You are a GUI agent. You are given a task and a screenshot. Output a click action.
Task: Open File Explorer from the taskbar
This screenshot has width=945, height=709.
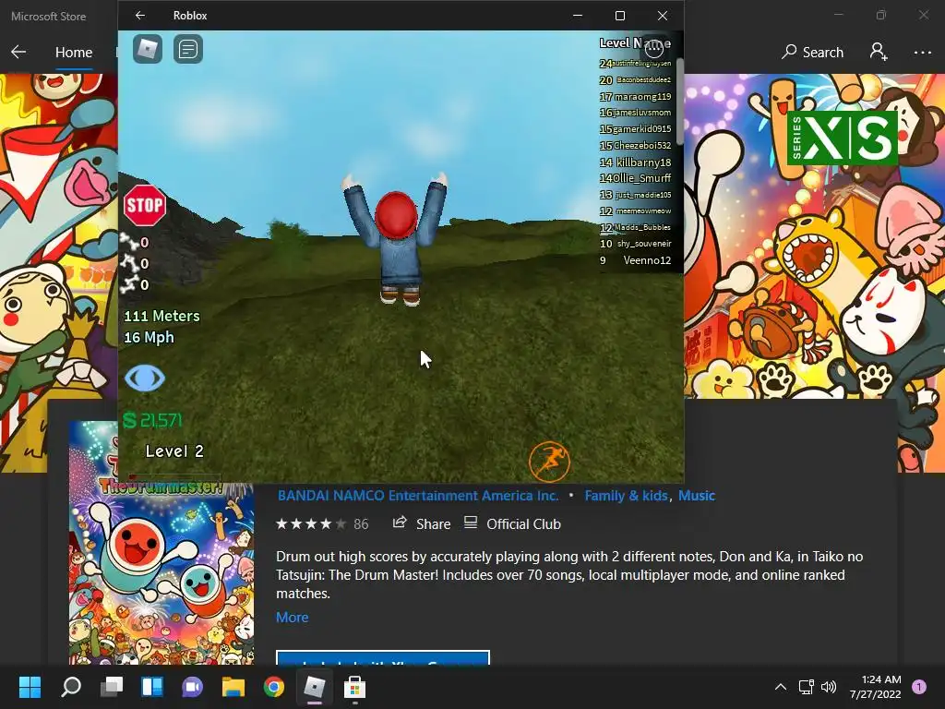click(233, 687)
